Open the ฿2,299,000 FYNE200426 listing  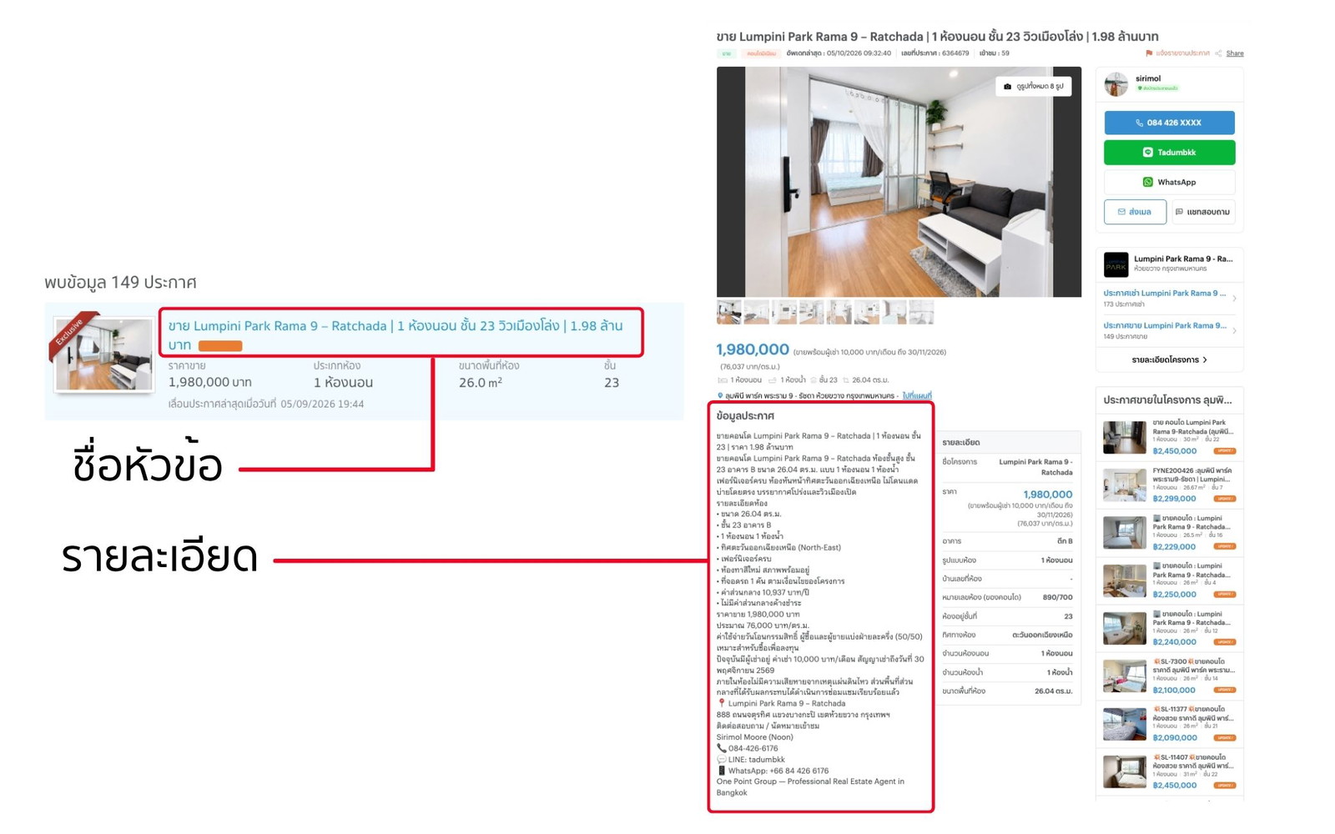coord(1169,485)
